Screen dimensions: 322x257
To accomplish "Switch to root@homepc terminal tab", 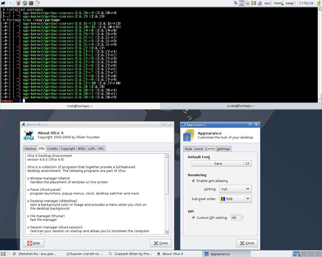I will pyautogui.click(x=80, y=106).
